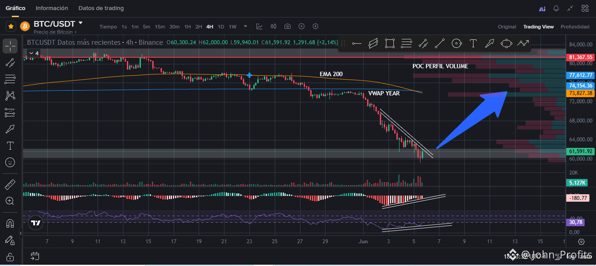Take a chart snapshot with camera icon
This screenshot has height=266, width=596.
287,27
